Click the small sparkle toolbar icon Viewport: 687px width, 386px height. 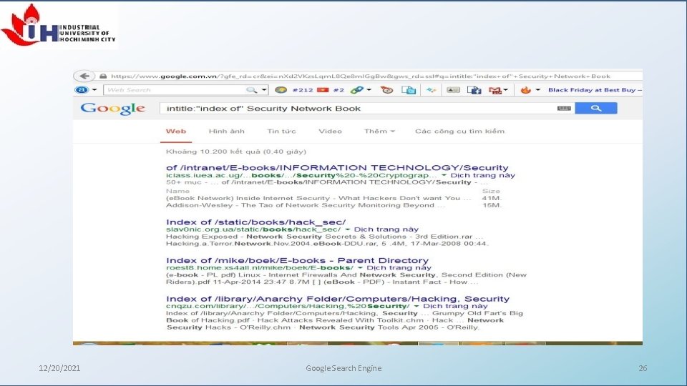431,90
